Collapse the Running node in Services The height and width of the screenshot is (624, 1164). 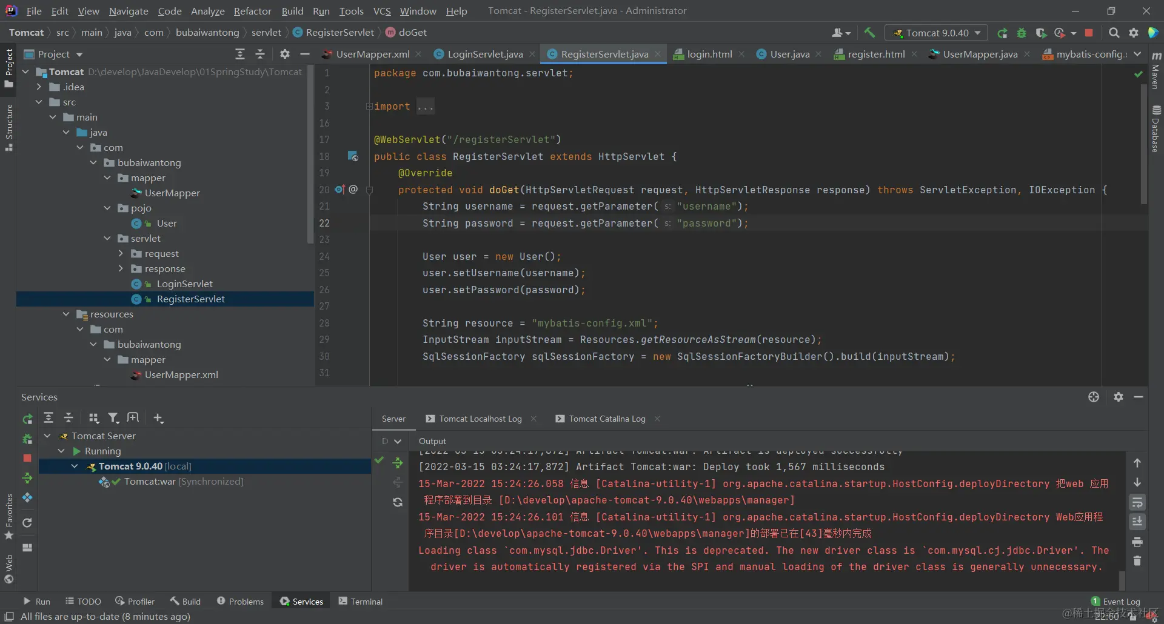61,451
